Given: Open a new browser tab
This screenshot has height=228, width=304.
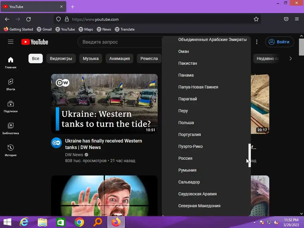Looking at the screenshot, I should click(x=72, y=7).
